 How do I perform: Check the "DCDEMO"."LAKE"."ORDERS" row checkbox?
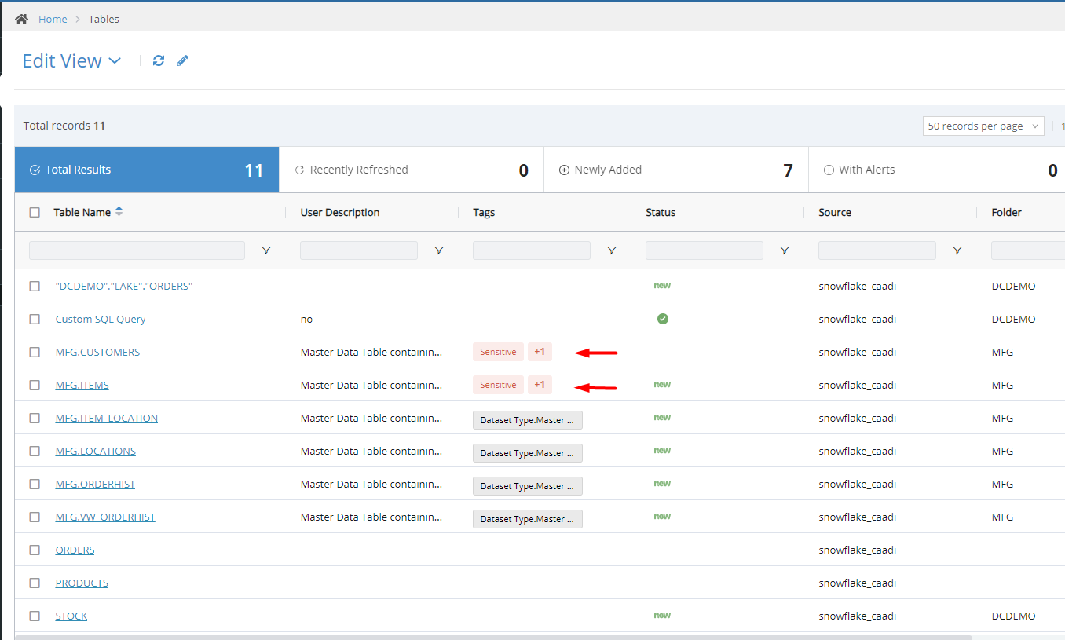coord(35,286)
